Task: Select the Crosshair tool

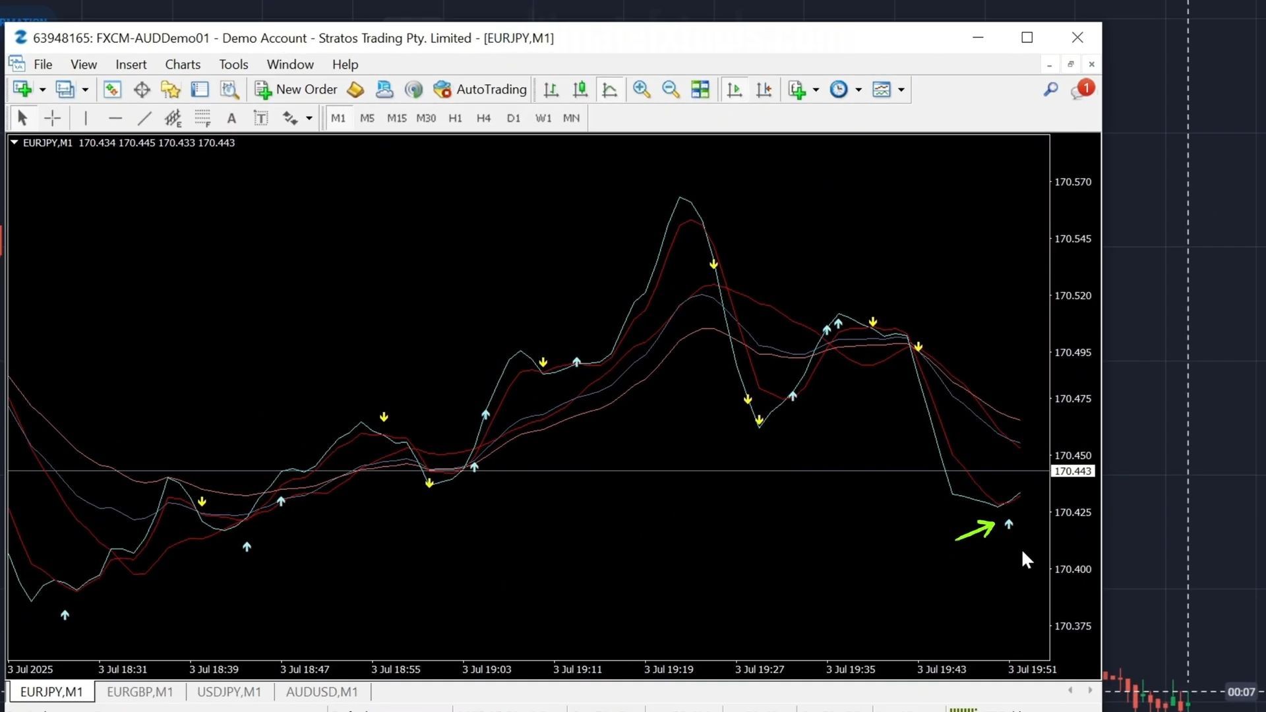Action: [52, 119]
